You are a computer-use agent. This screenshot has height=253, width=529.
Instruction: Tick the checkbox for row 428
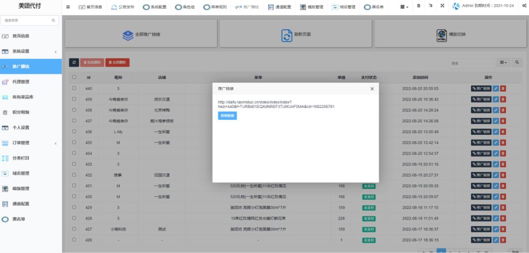click(x=74, y=218)
